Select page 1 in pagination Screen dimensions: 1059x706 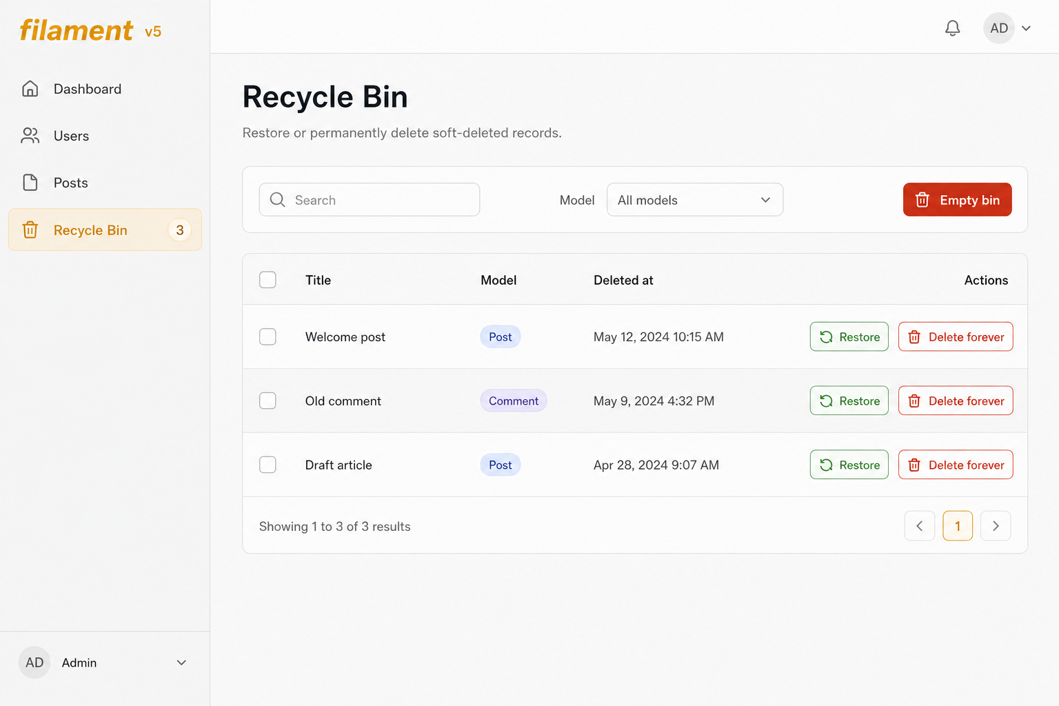pos(958,526)
